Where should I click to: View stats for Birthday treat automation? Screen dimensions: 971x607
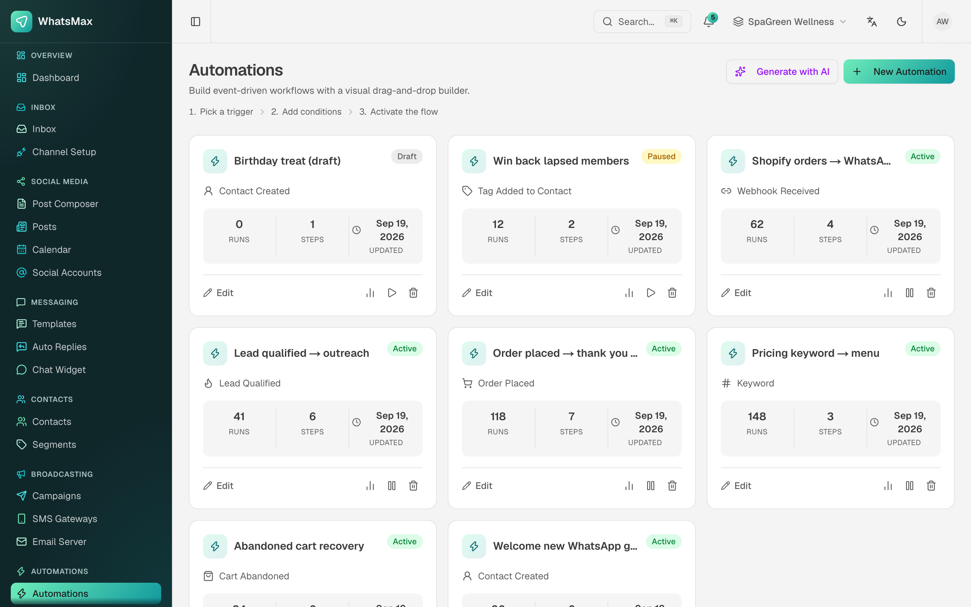[370, 293]
